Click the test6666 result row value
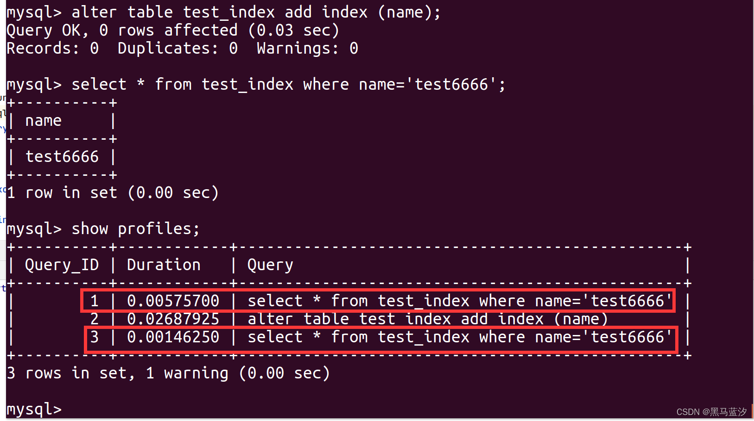Viewport: 754px width, 421px height. pos(62,156)
